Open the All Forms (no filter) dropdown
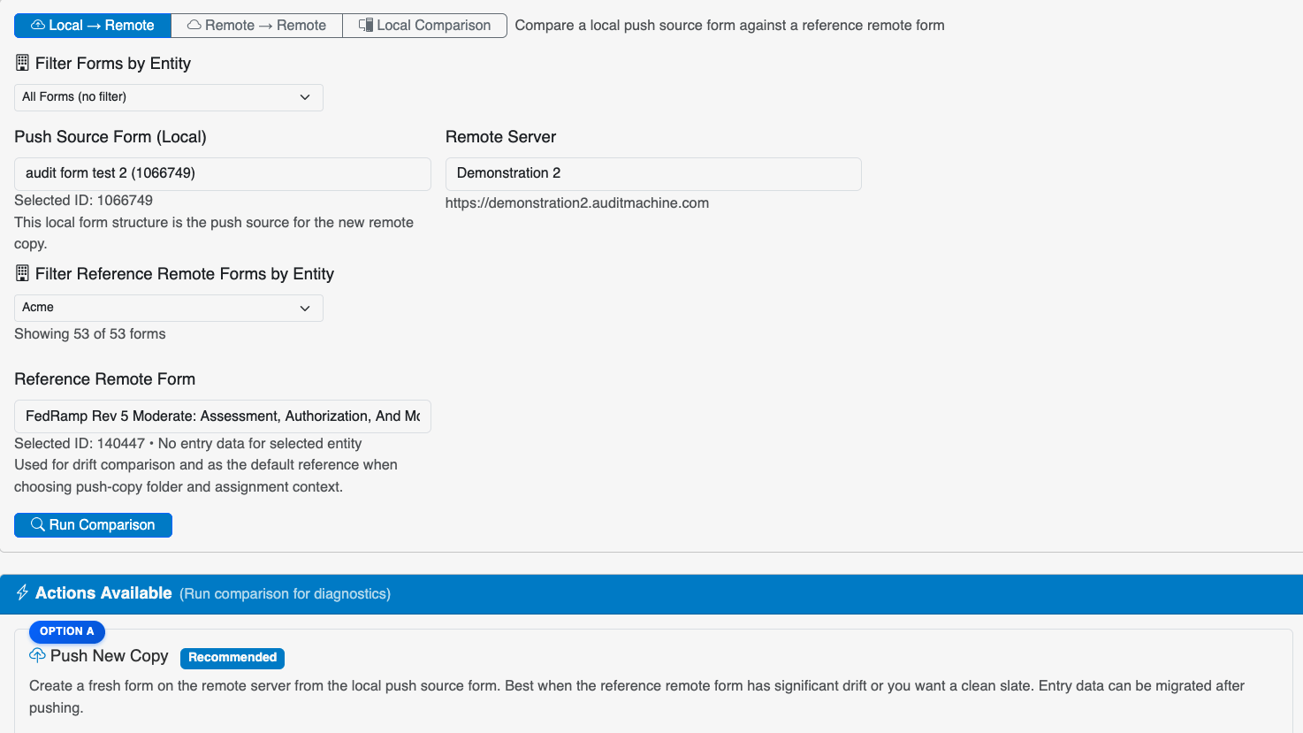 [x=168, y=97]
